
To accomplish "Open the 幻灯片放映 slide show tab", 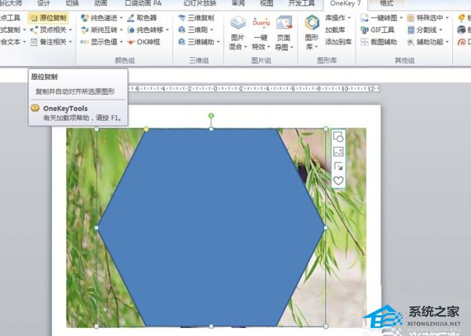I will coord(200,3).
